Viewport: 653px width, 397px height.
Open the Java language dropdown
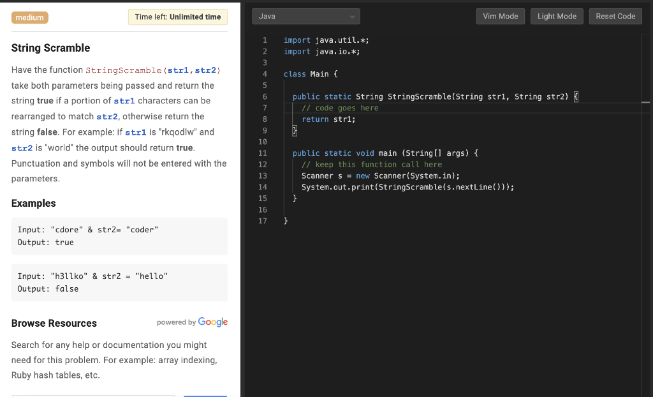click(306, 17)
